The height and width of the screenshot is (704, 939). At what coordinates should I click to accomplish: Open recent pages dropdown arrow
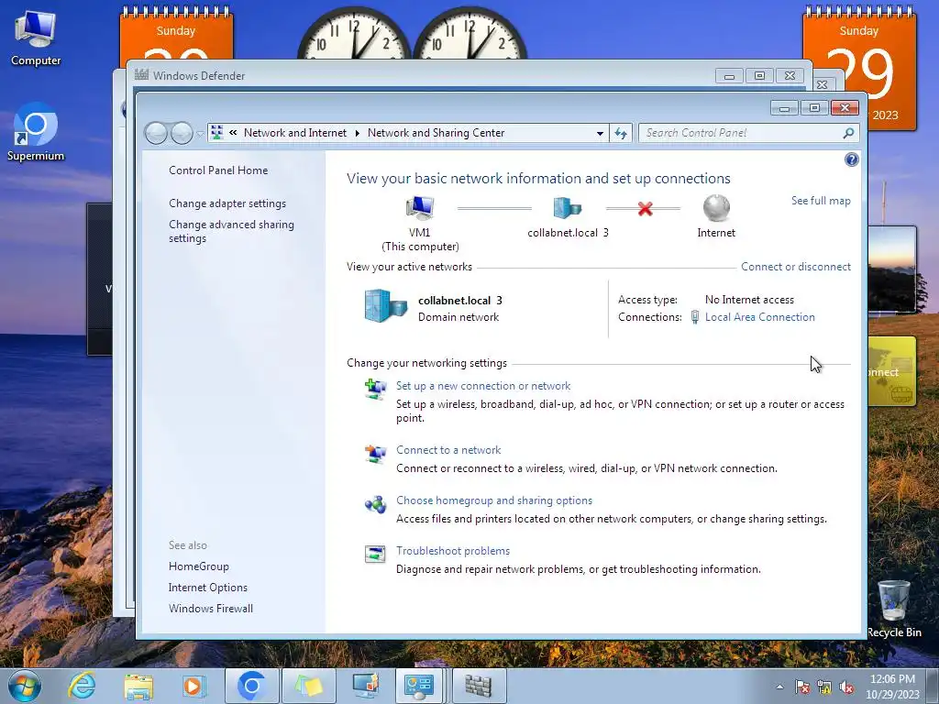coord(200,134)
